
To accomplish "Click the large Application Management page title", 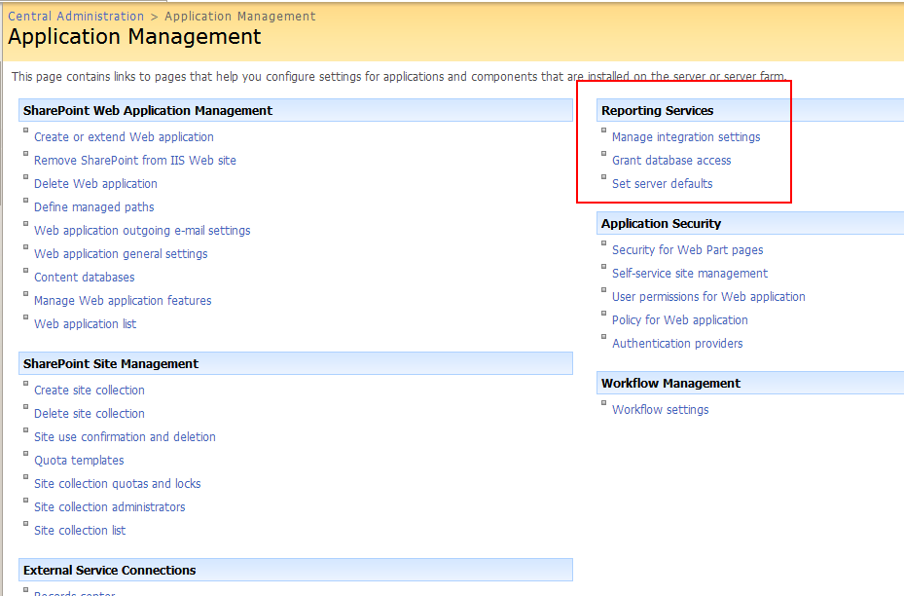I will coord(134,37).
